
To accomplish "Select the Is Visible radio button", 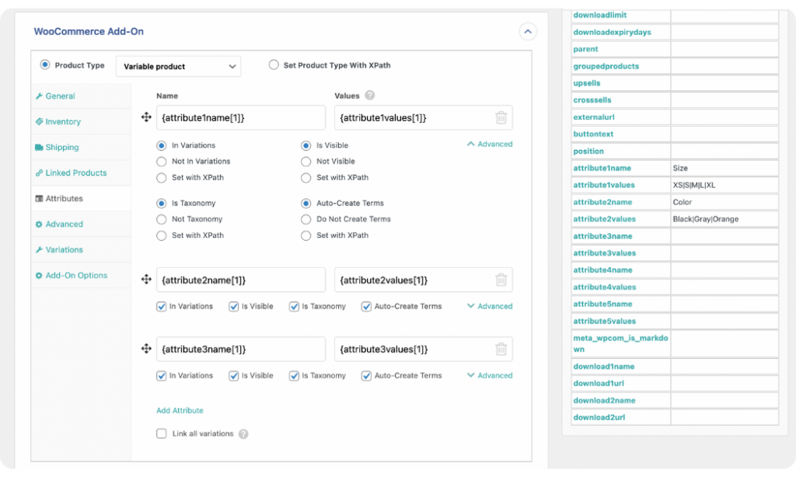I will point(305,145).
